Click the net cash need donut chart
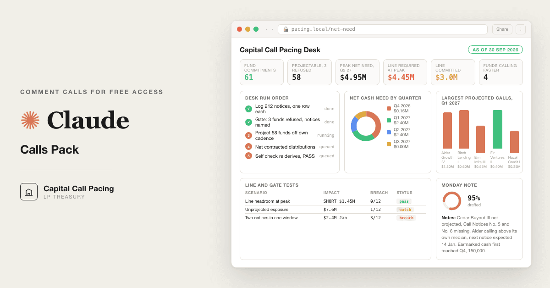The width and height of the screenshot is (550, 288). (x=366, y=126)
